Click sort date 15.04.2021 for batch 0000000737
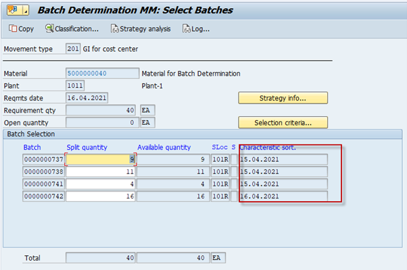407x270 pixels. [283, 159]
